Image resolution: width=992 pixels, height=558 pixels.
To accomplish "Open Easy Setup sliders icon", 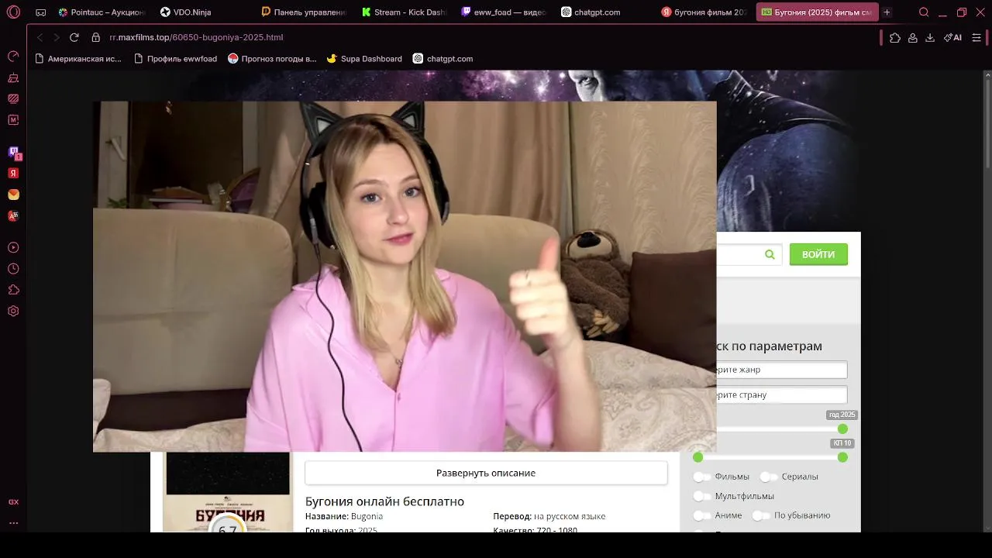I will point(976,37).
